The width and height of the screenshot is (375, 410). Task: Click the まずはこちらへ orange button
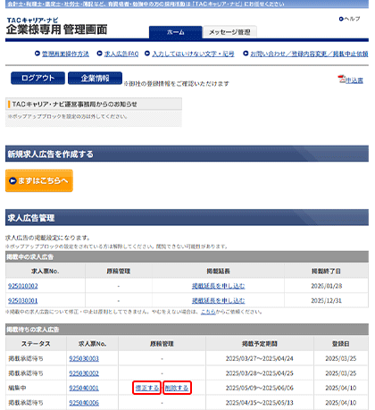point(39,180)
